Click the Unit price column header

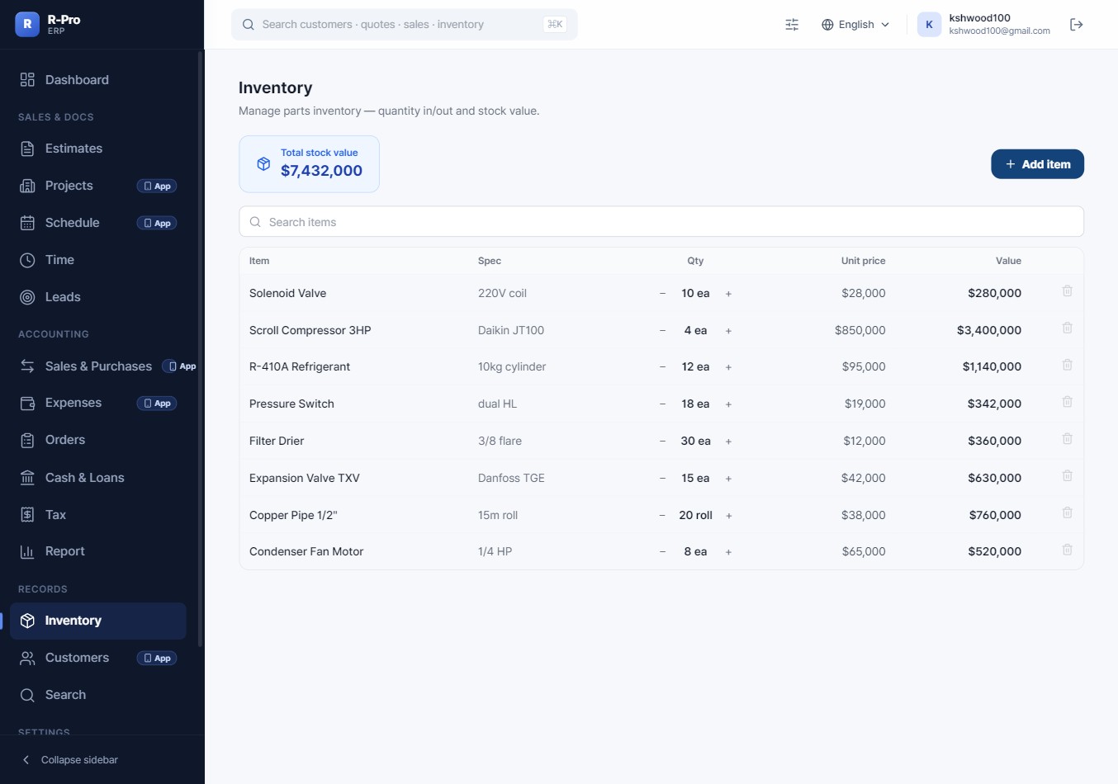[863, 261]
